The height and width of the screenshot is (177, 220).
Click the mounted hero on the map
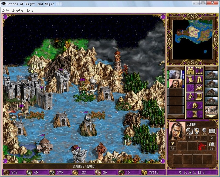tap(24, 110)
